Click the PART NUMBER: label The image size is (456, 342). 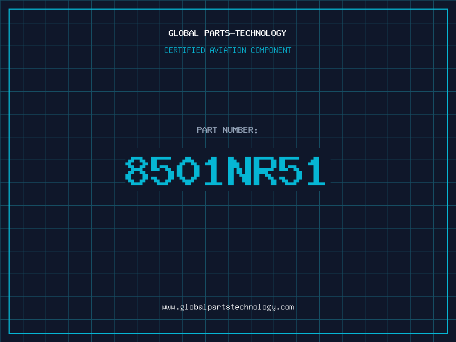tap(227, 130)
